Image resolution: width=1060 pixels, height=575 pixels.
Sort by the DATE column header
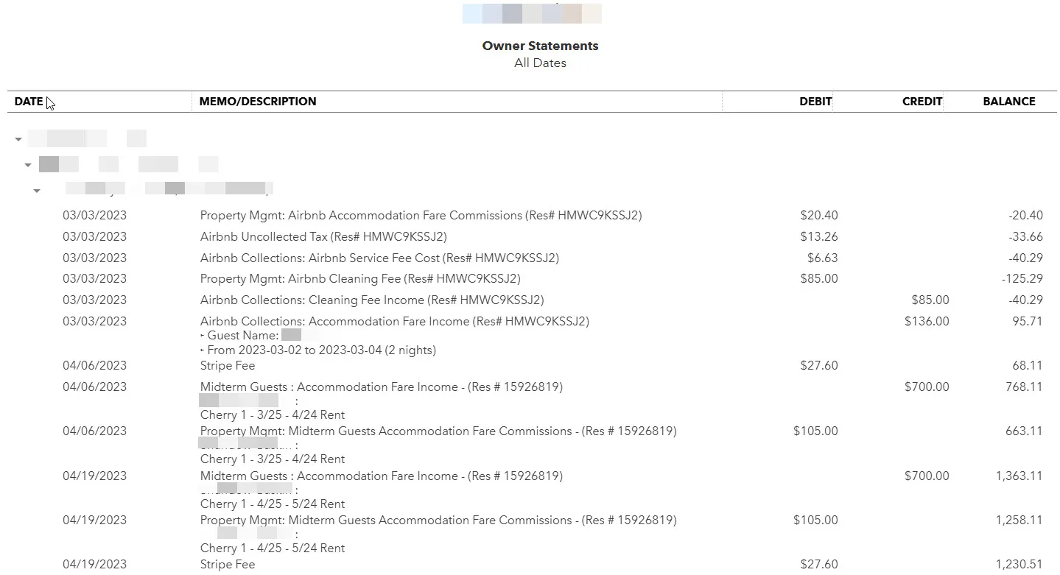pyautogui.click(x=29, y=102)
